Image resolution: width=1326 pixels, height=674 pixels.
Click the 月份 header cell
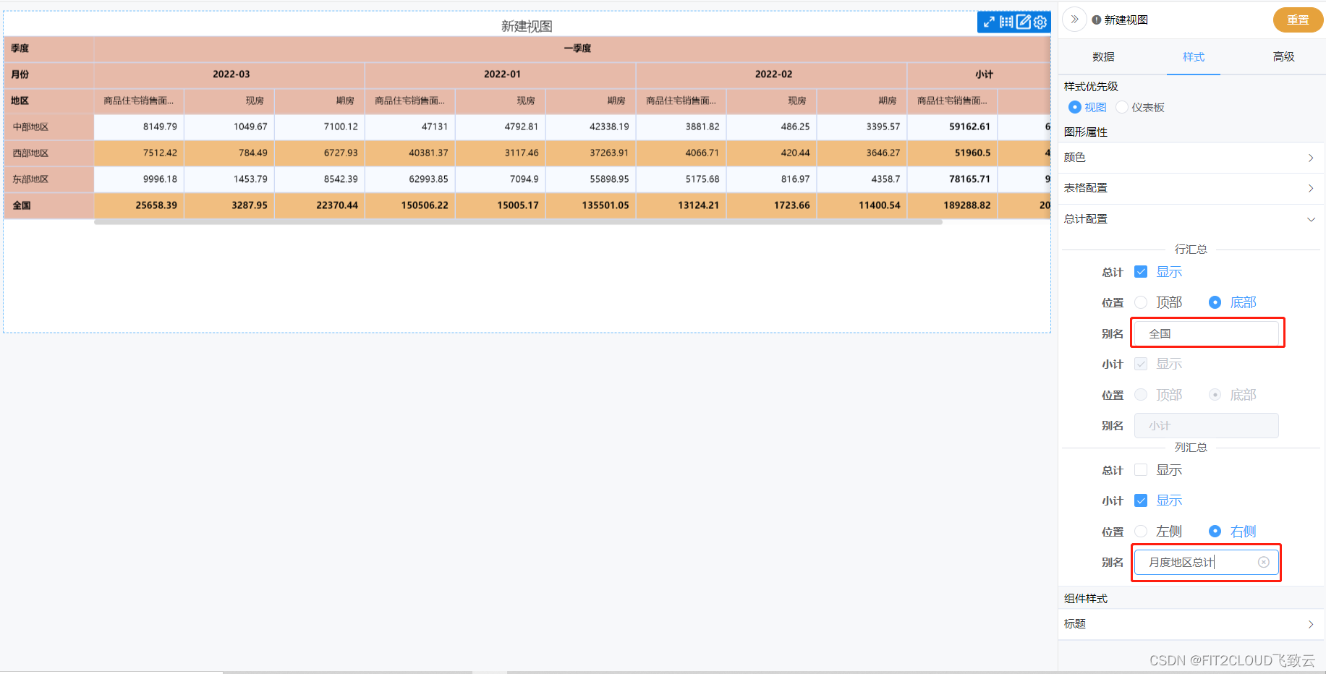pyautogui.click(x=48, y=74)
